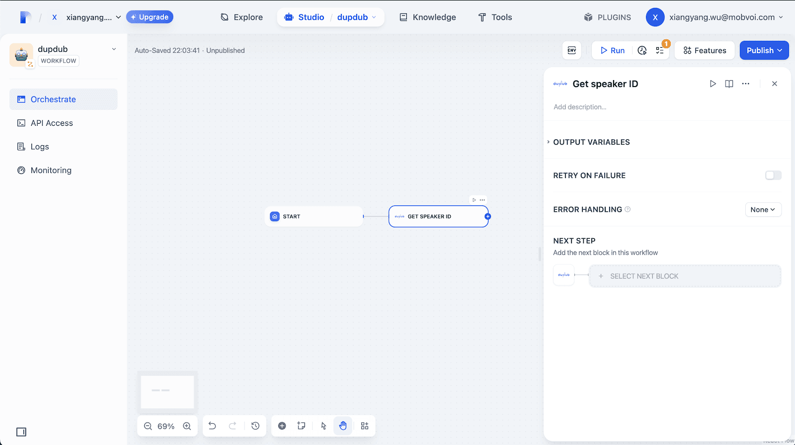795x445 pixels.
Task: Open the Error Handling None dropdown
Action: pos(763,209)
